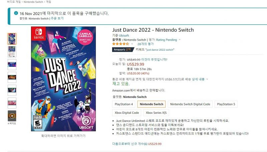The image size is (267, 152).
Task: Expand the Rating Pending dropdown arrow
Action: 180,40
